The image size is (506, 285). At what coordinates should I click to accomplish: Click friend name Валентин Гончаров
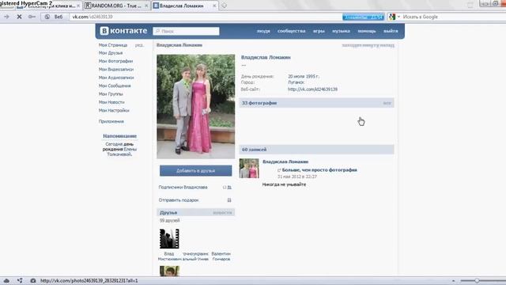[x=221, y=256]
